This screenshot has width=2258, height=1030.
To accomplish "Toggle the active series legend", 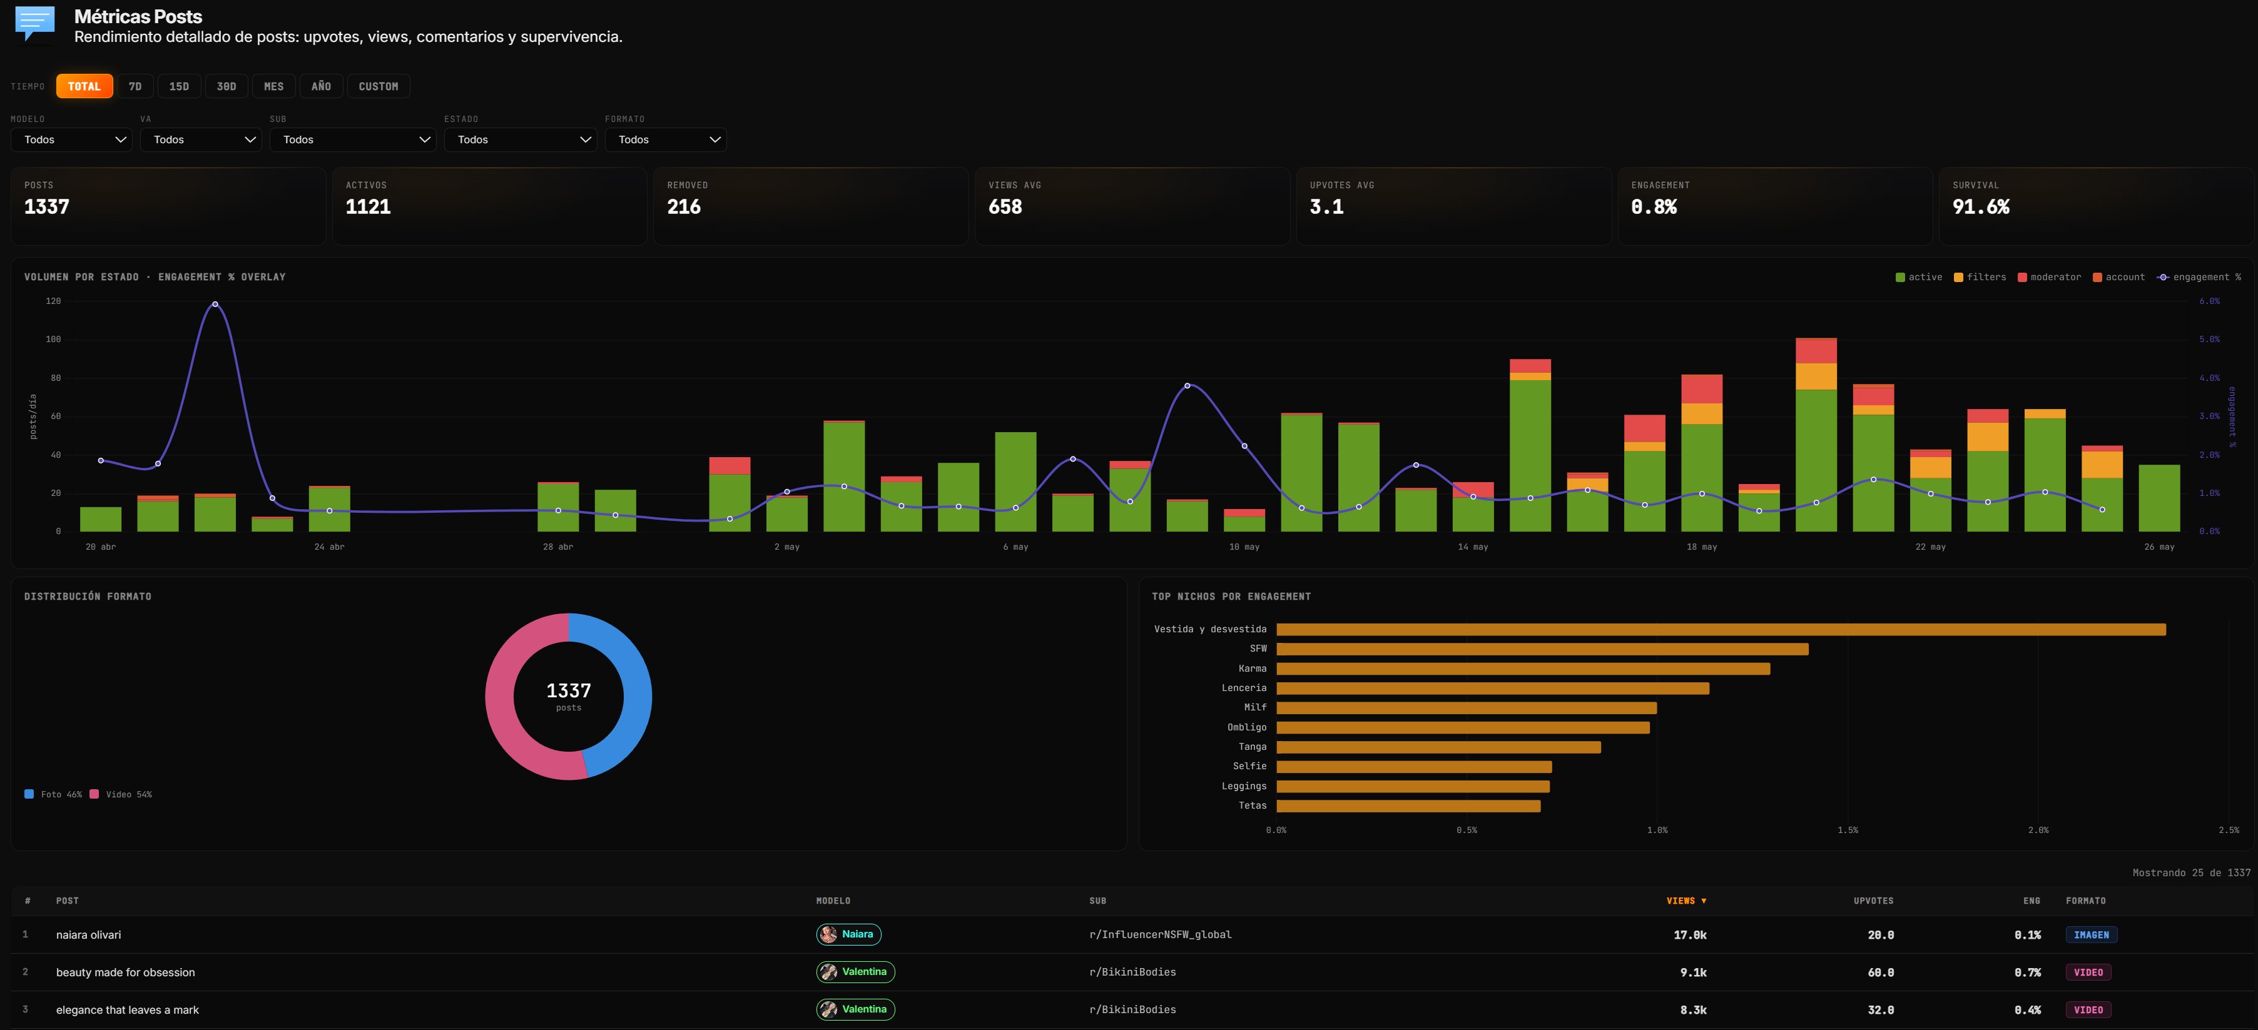I will pos(1919,277).
